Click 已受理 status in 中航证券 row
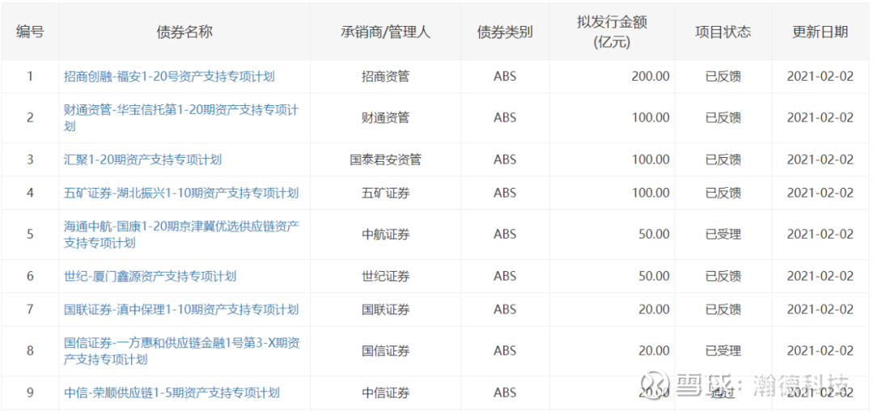 723,234
